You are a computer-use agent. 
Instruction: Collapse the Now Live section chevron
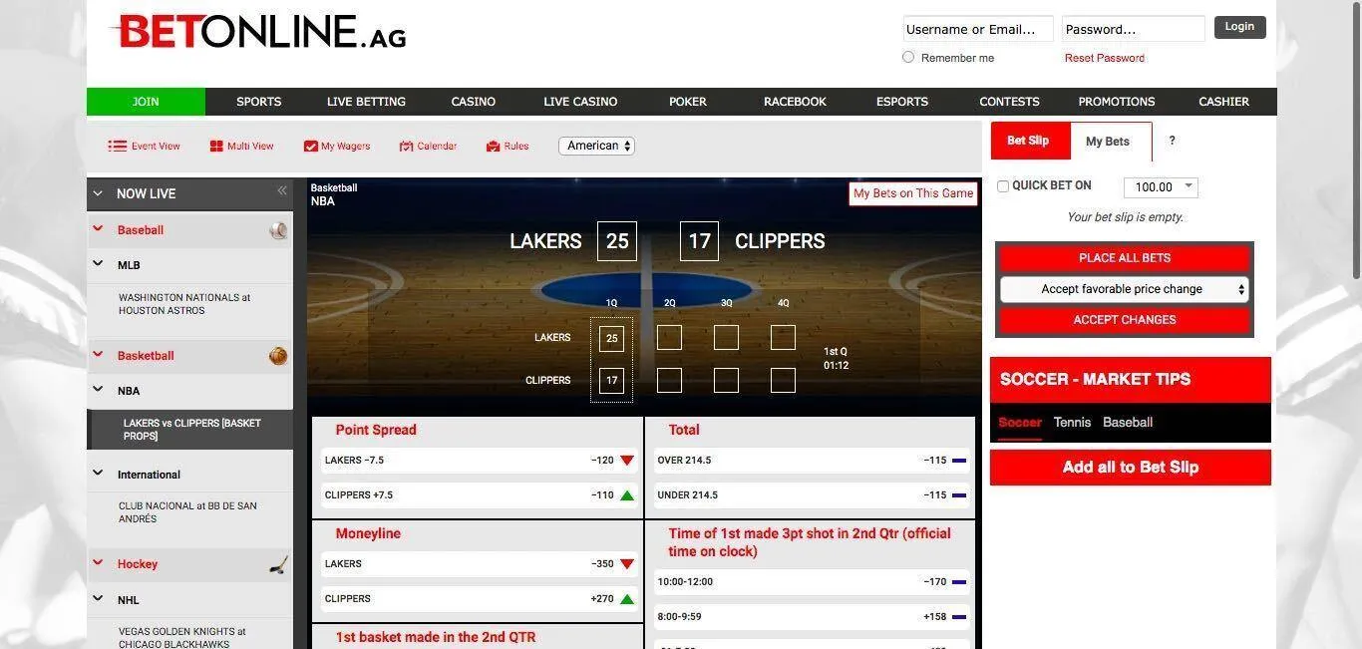tap(98, 193)
